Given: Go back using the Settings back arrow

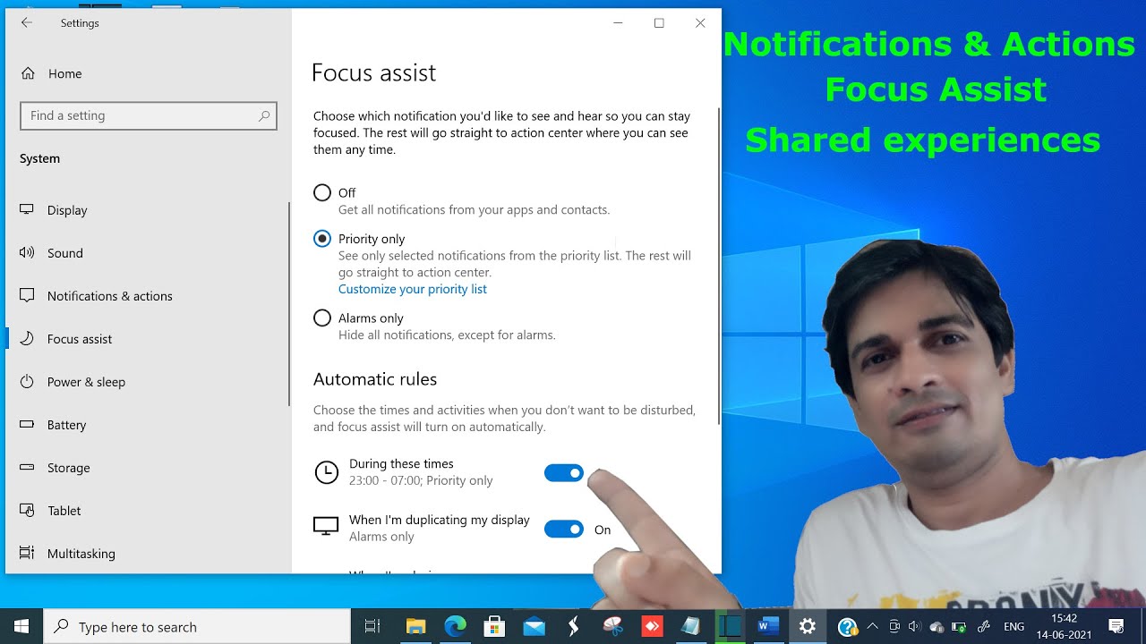Looking at the screenshot, I should click(27, 23).
